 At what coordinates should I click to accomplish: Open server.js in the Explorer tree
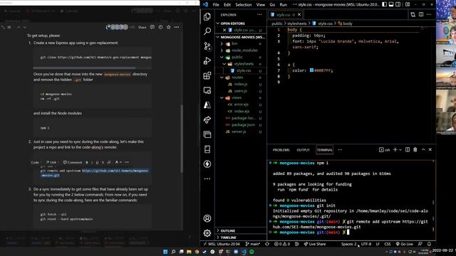point(239,132)
